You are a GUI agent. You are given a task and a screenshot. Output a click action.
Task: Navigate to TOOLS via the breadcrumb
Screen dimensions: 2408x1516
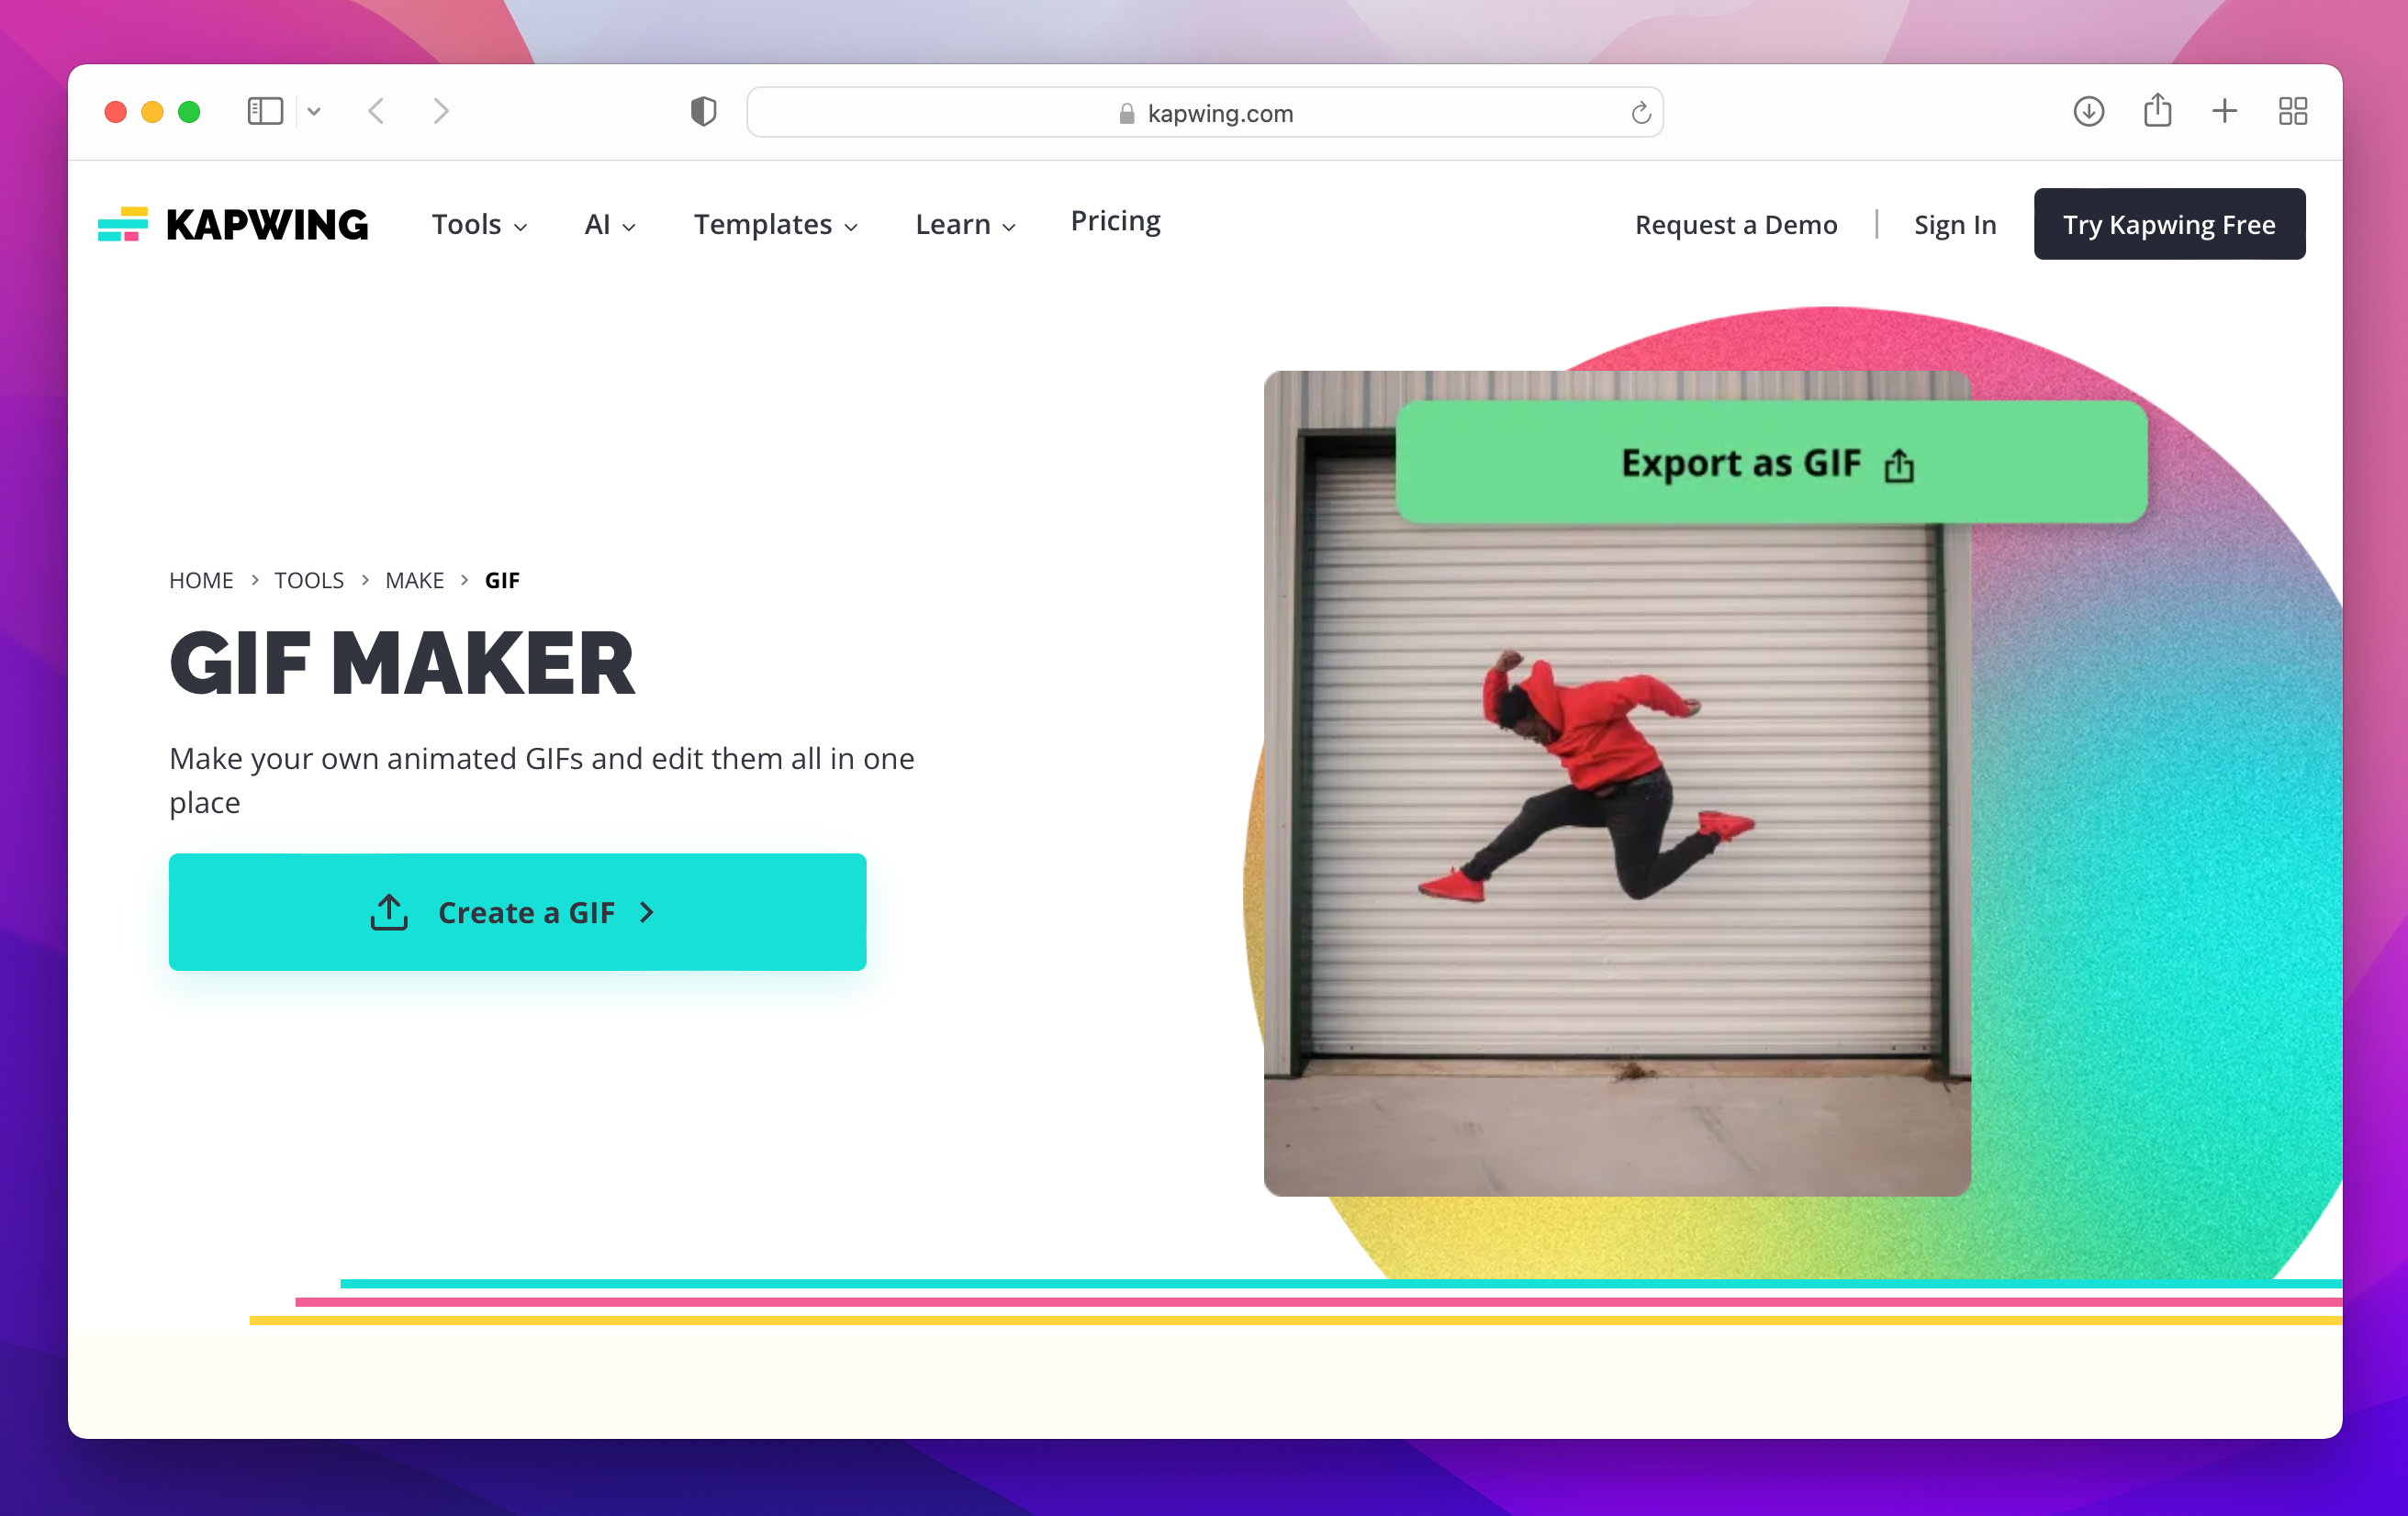point(308,580)
